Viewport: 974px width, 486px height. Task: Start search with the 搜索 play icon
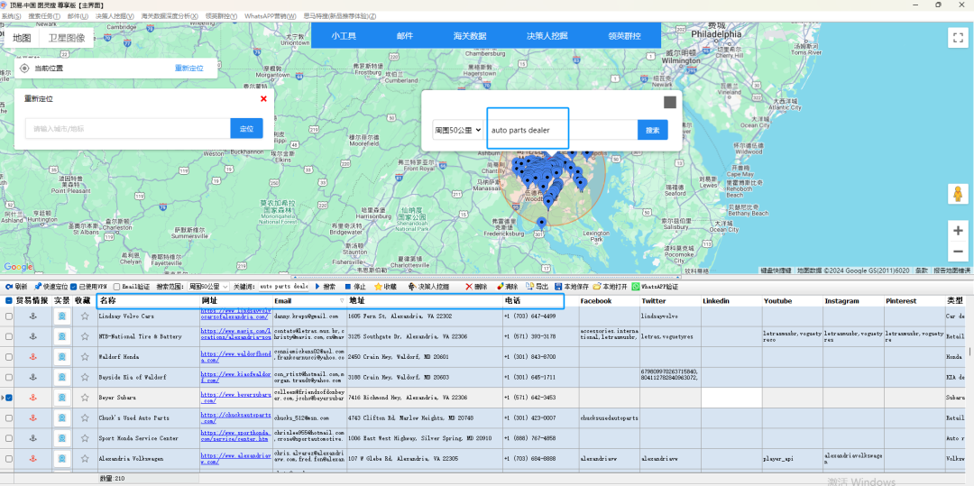click(317, 287)
